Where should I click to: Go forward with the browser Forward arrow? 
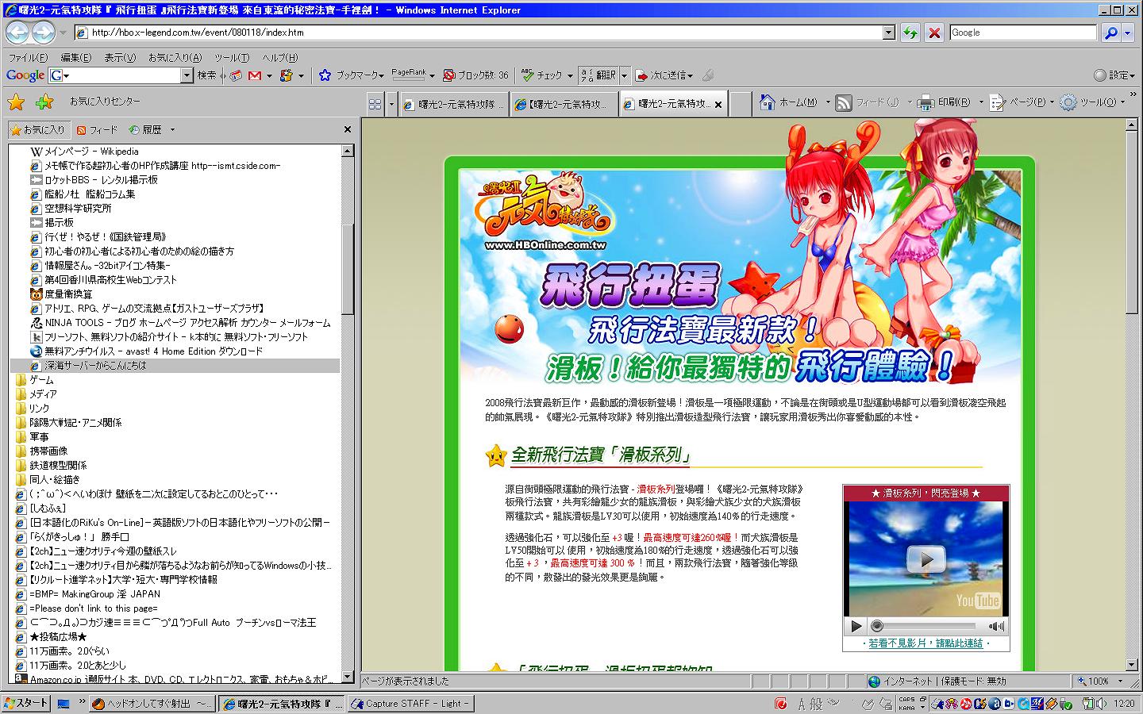click(44, 33)
